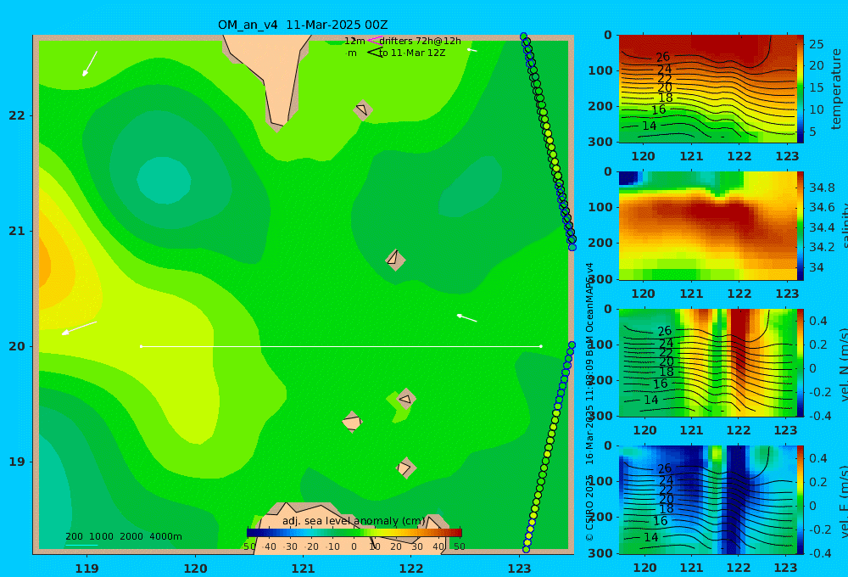The width and height of the screenshot is (848, 577).
Task: Select the white current arrow in the map's top-left corner
Action: [90, 64]
